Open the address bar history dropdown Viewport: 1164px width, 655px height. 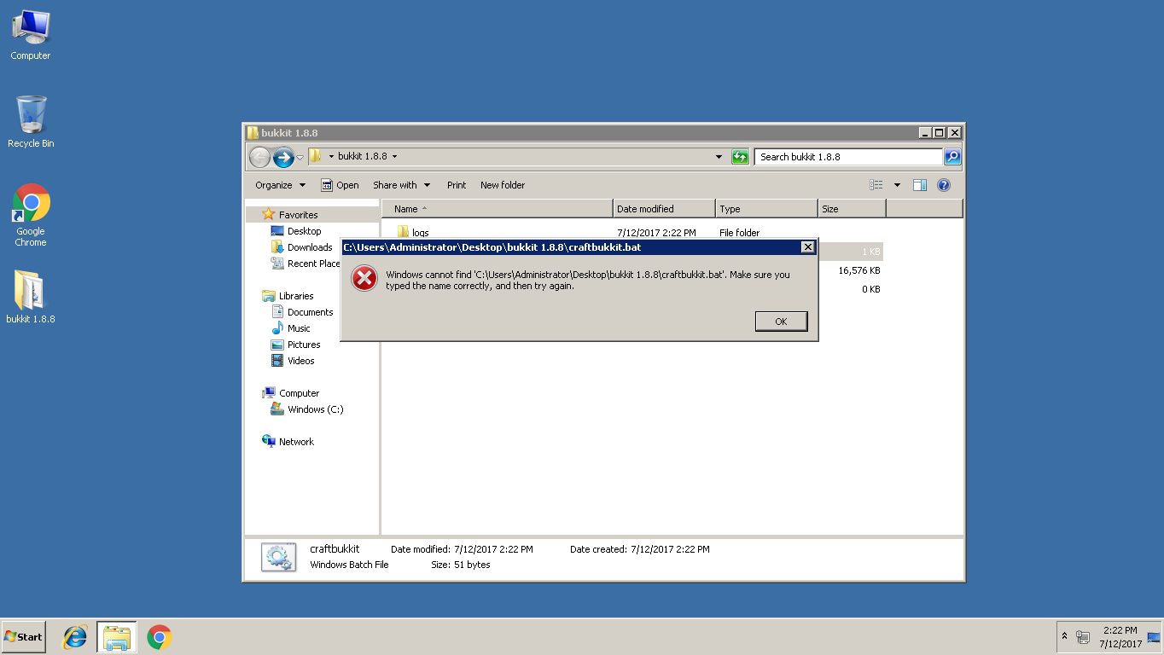point(719,157)
